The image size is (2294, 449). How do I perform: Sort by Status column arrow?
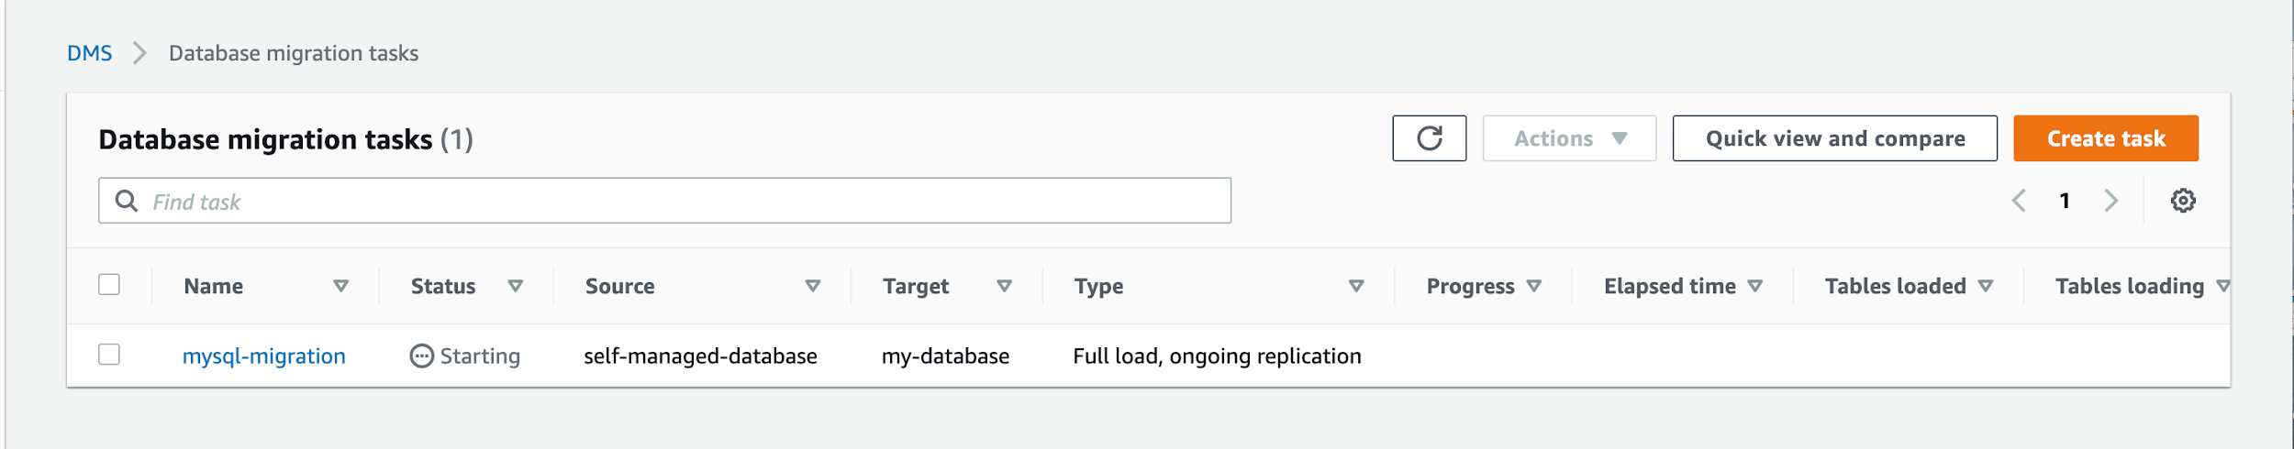515,286
